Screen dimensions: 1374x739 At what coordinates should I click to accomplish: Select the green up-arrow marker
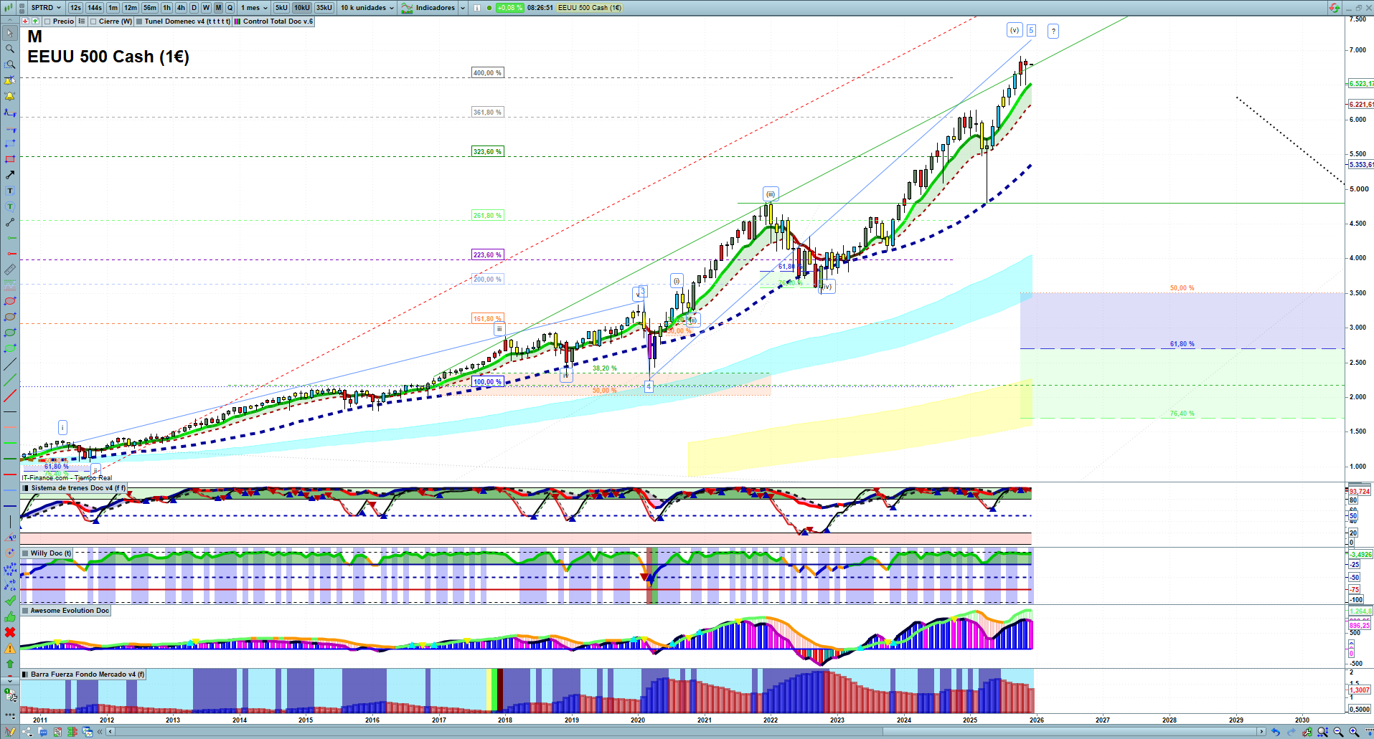[x=10, y=664]
